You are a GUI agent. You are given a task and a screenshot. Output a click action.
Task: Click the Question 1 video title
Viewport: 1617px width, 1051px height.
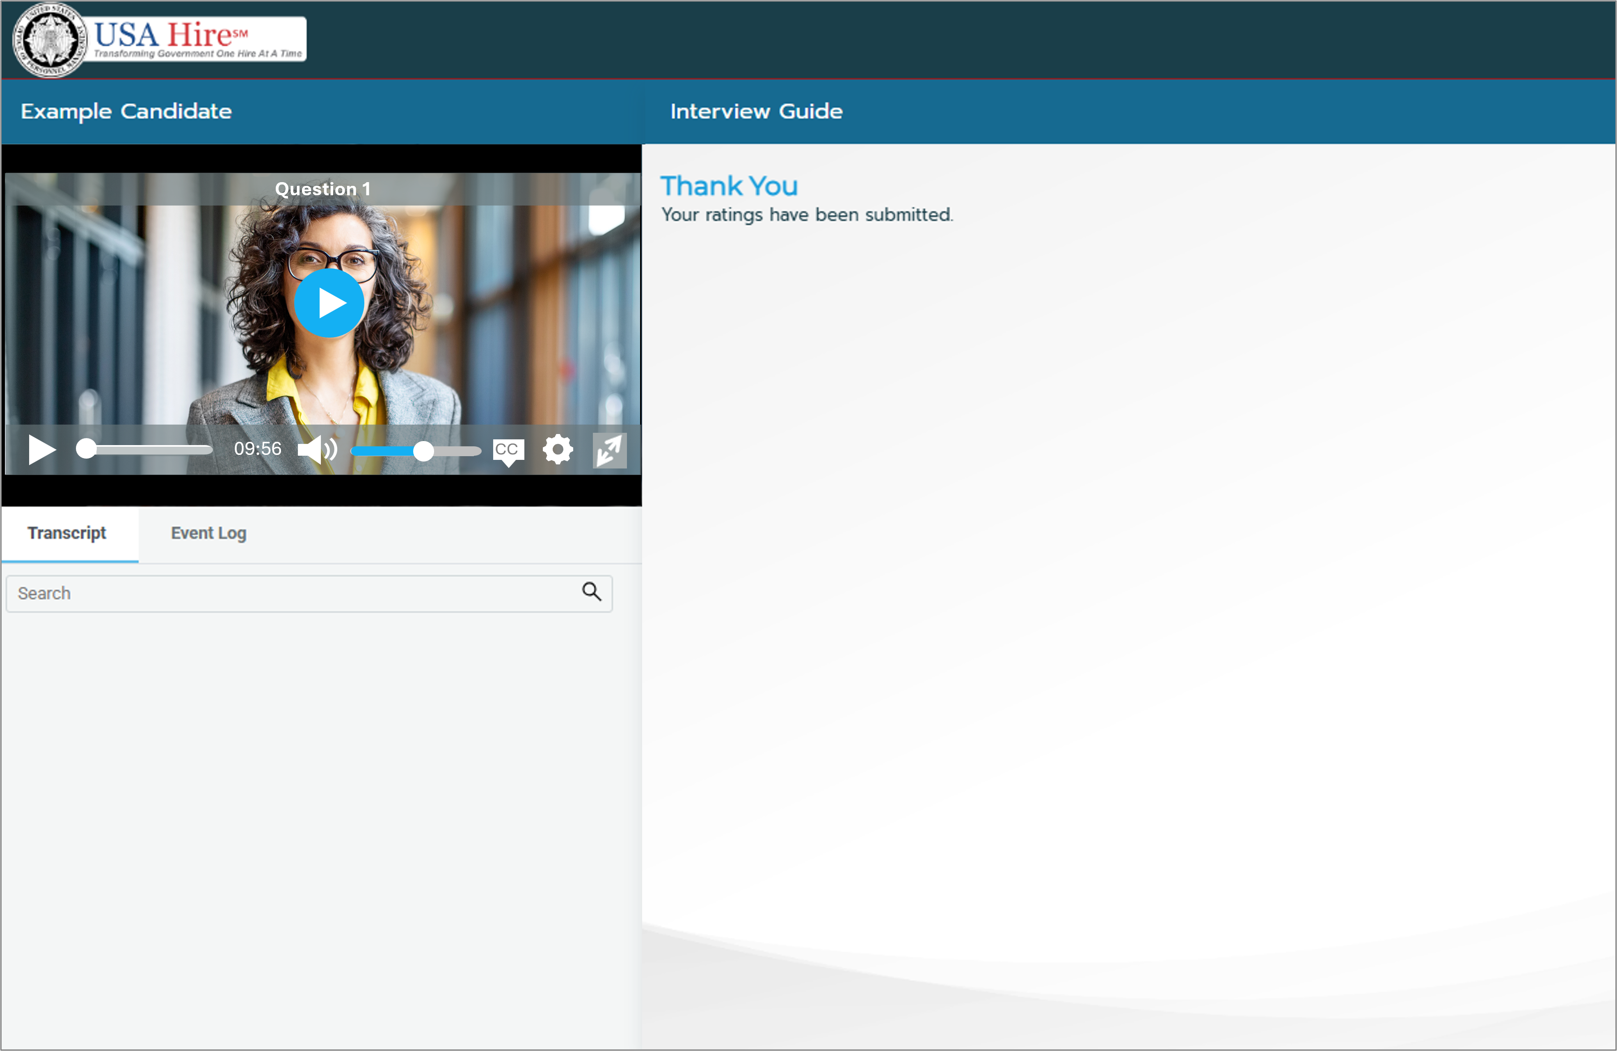point(323,189)
